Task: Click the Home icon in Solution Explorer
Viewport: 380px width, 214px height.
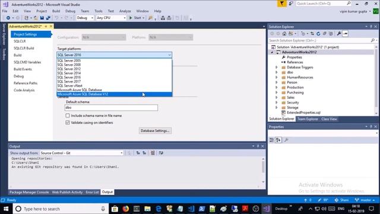Action: click(x=284, y=33)
